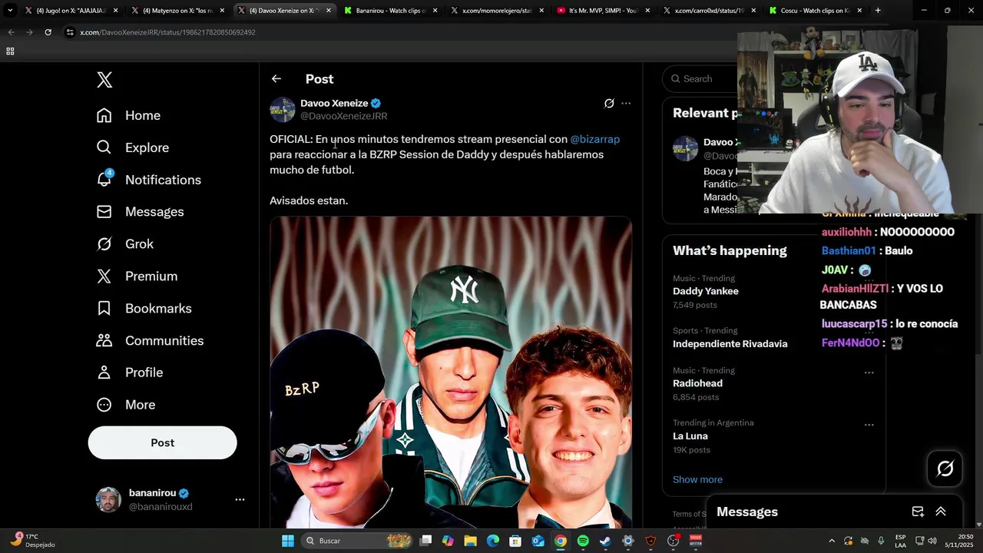Open Communities in the sidebar
This screenshot has height=553, width=983.
(x=150, y=341)
